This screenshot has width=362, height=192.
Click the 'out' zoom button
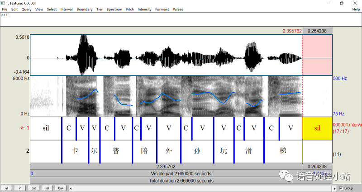click(x=33, y=188)
